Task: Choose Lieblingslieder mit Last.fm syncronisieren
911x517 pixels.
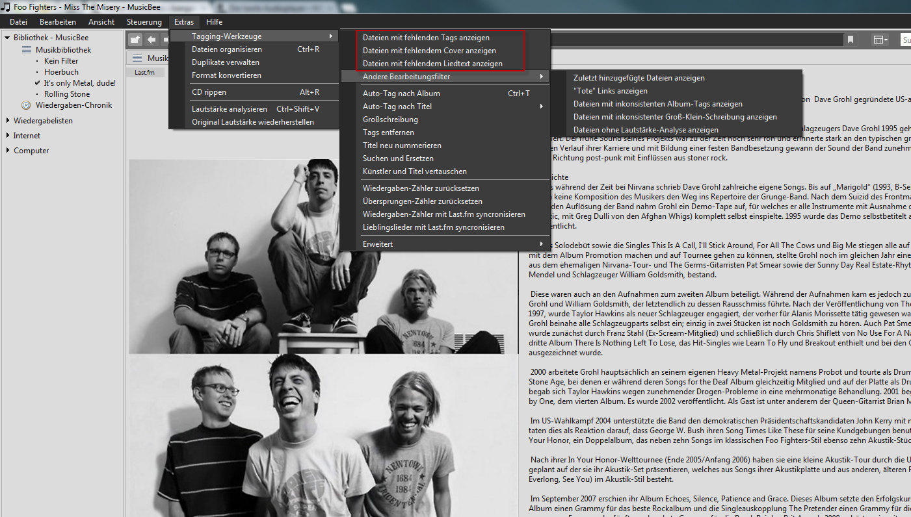Action: tap(445, 227)
